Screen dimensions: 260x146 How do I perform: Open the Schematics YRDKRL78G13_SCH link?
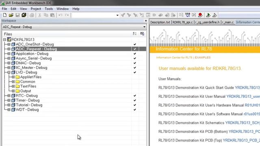pyautogui.click(x=243, y=123)
